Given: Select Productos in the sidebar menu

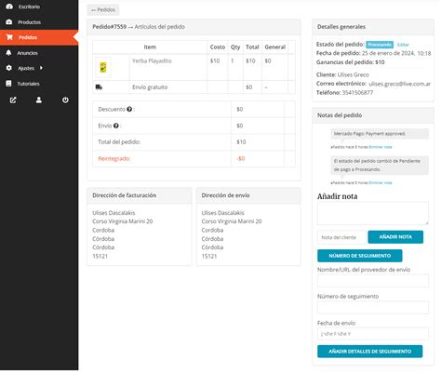Looking at the screenshot, I should 29,22.
